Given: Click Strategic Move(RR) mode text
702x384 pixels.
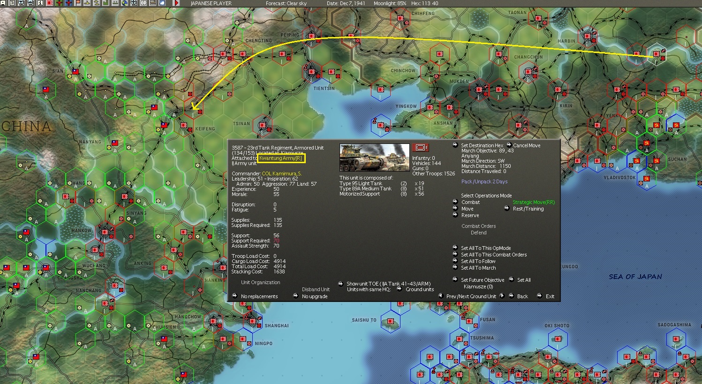Looking at the screenshot, I should pyautogui.click(x=534, y=202).
